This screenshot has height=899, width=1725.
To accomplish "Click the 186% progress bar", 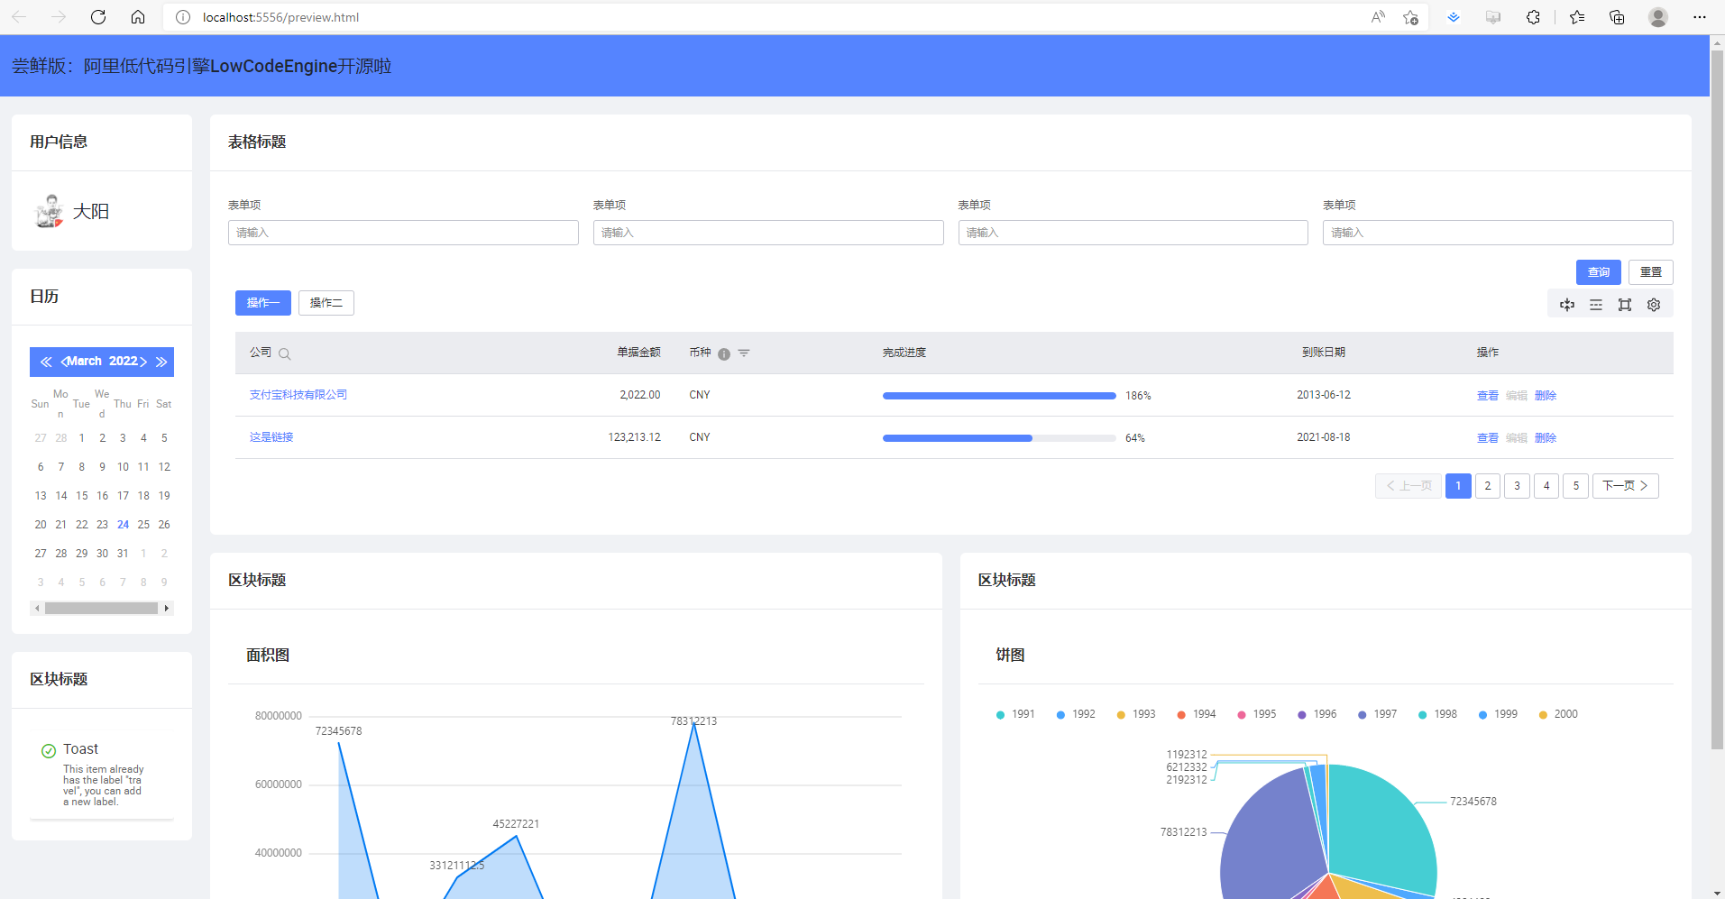I will click(x=999, y=396).
